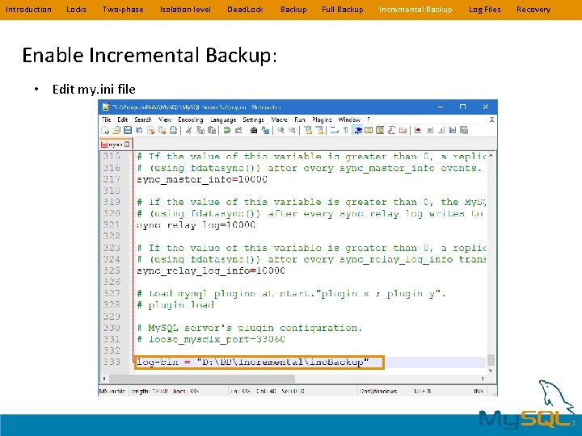Open the Window menu

(x=349, y=119)
